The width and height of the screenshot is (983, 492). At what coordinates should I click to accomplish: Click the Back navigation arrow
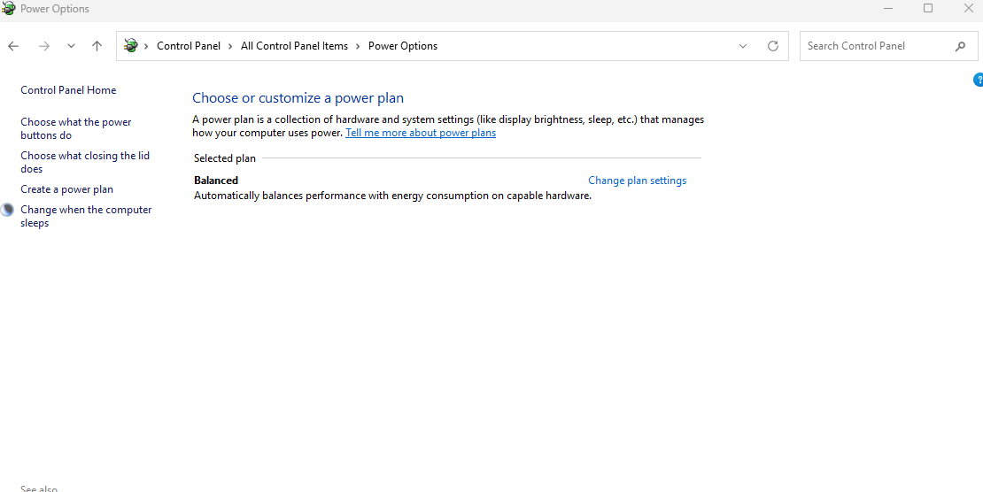coord(13,46)
